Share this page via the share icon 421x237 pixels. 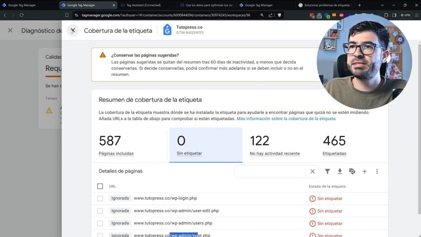coord(271,15)
